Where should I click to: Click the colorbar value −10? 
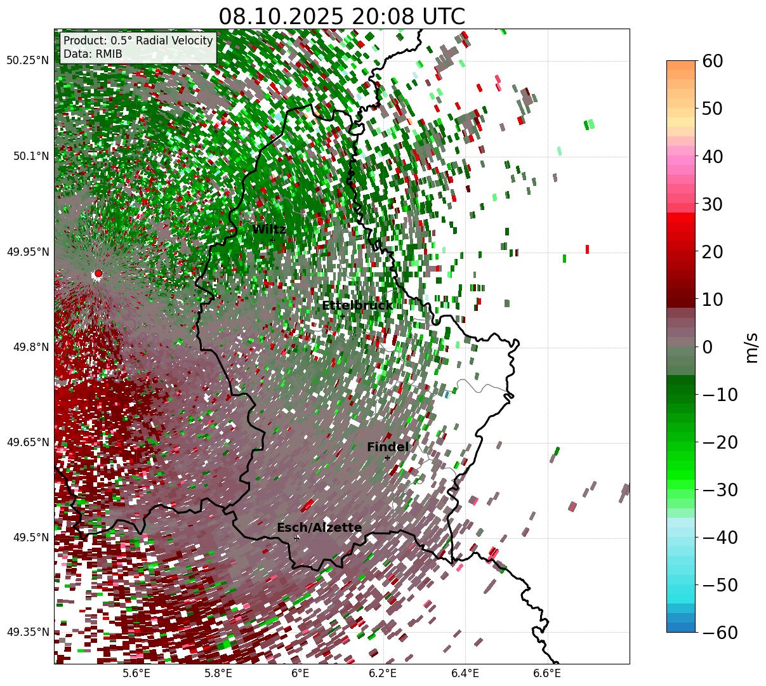coord(720,395)
